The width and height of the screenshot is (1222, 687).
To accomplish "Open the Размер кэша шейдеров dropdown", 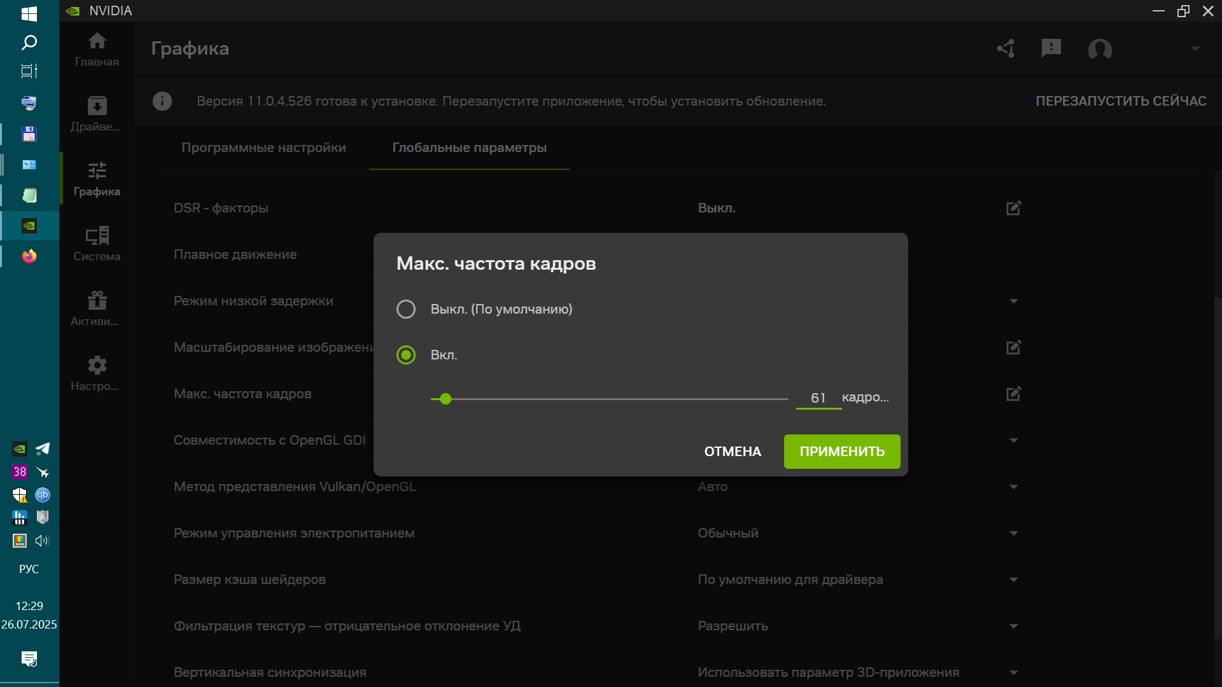I will click(1013, 580).
